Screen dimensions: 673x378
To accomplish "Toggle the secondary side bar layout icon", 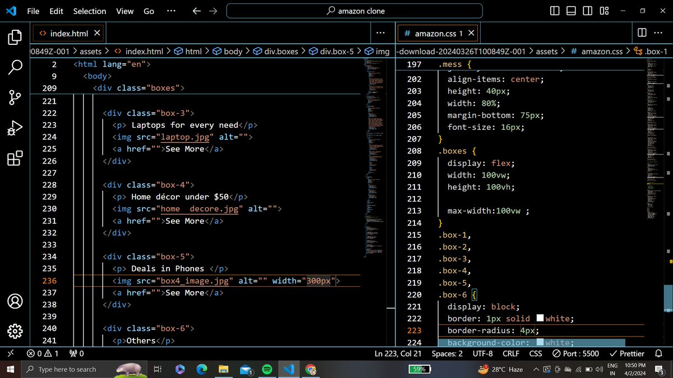I will coord(587,11).
